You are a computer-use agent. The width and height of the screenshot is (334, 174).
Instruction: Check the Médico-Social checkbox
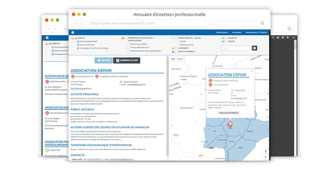click(178, 45)
